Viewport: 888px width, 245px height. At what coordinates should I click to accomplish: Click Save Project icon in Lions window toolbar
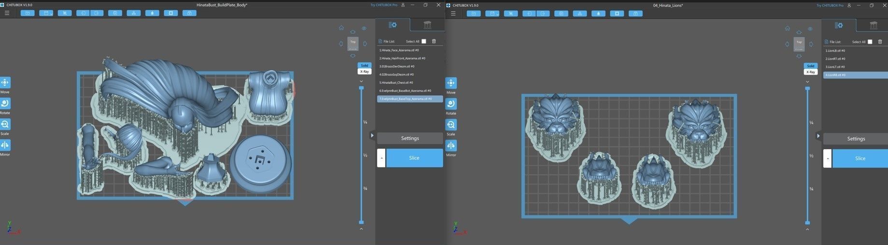(493, 13)
